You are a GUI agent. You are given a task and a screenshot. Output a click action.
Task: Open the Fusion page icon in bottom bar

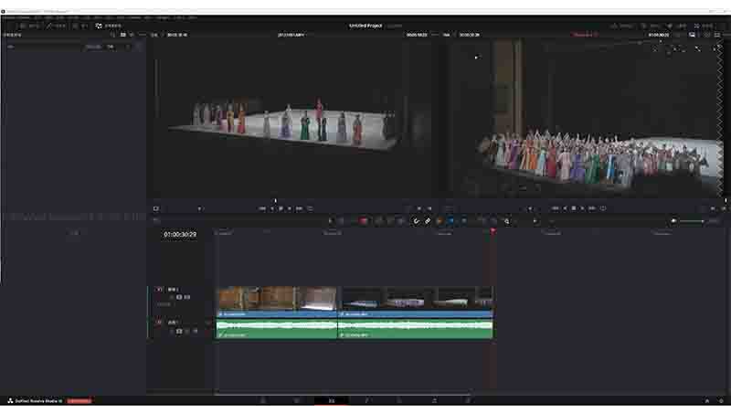point(366,400)
